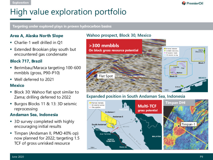The width and height of the screenshot is (213, 160).
Task: Click '3D survey completed' bullet
Action: pyautogui.click(x=44, y=124)
